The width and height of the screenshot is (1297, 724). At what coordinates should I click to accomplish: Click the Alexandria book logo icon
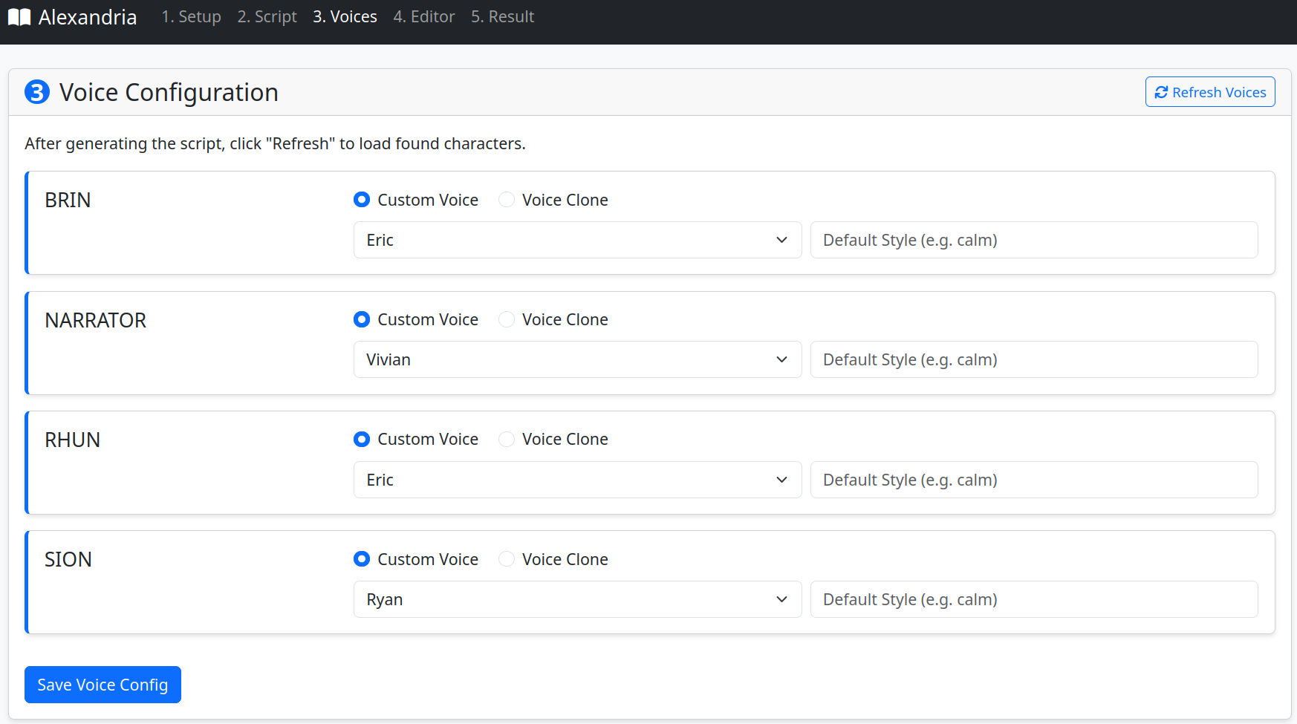tap(19, 17)
